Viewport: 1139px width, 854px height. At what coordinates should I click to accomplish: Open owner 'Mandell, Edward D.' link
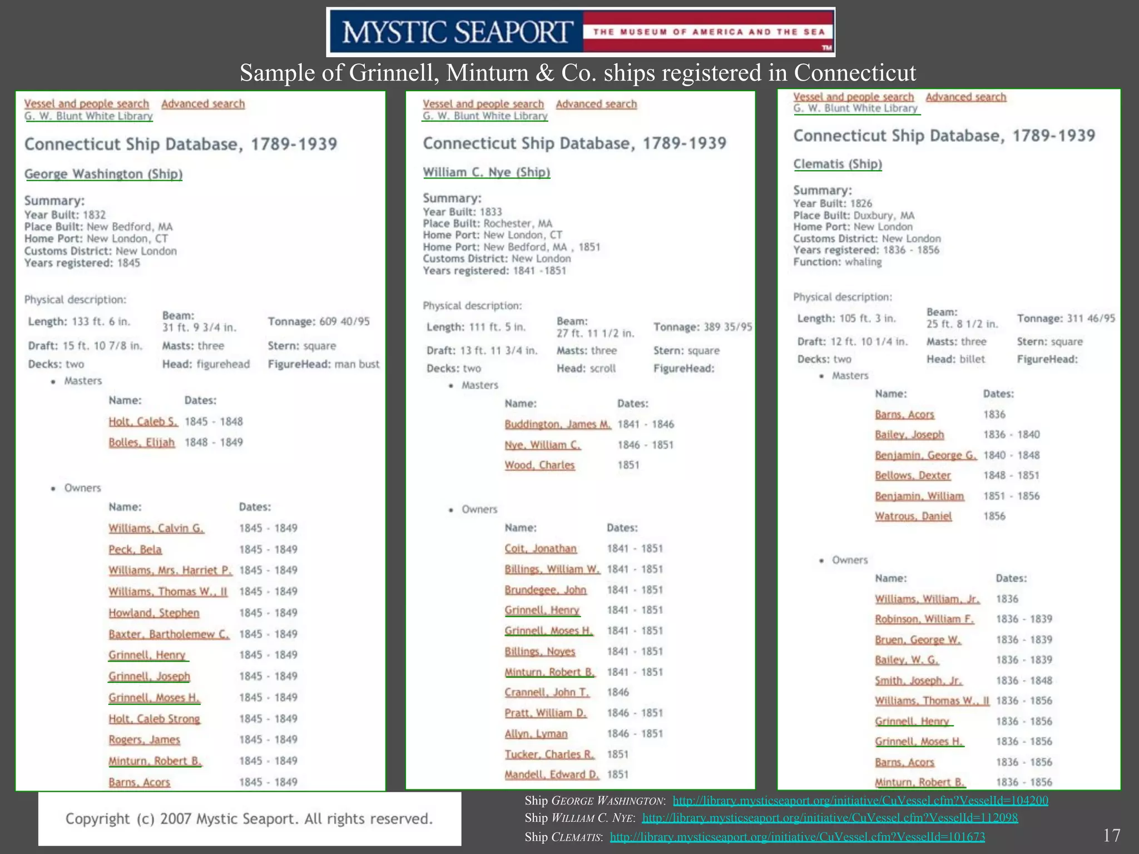[552, 775]
